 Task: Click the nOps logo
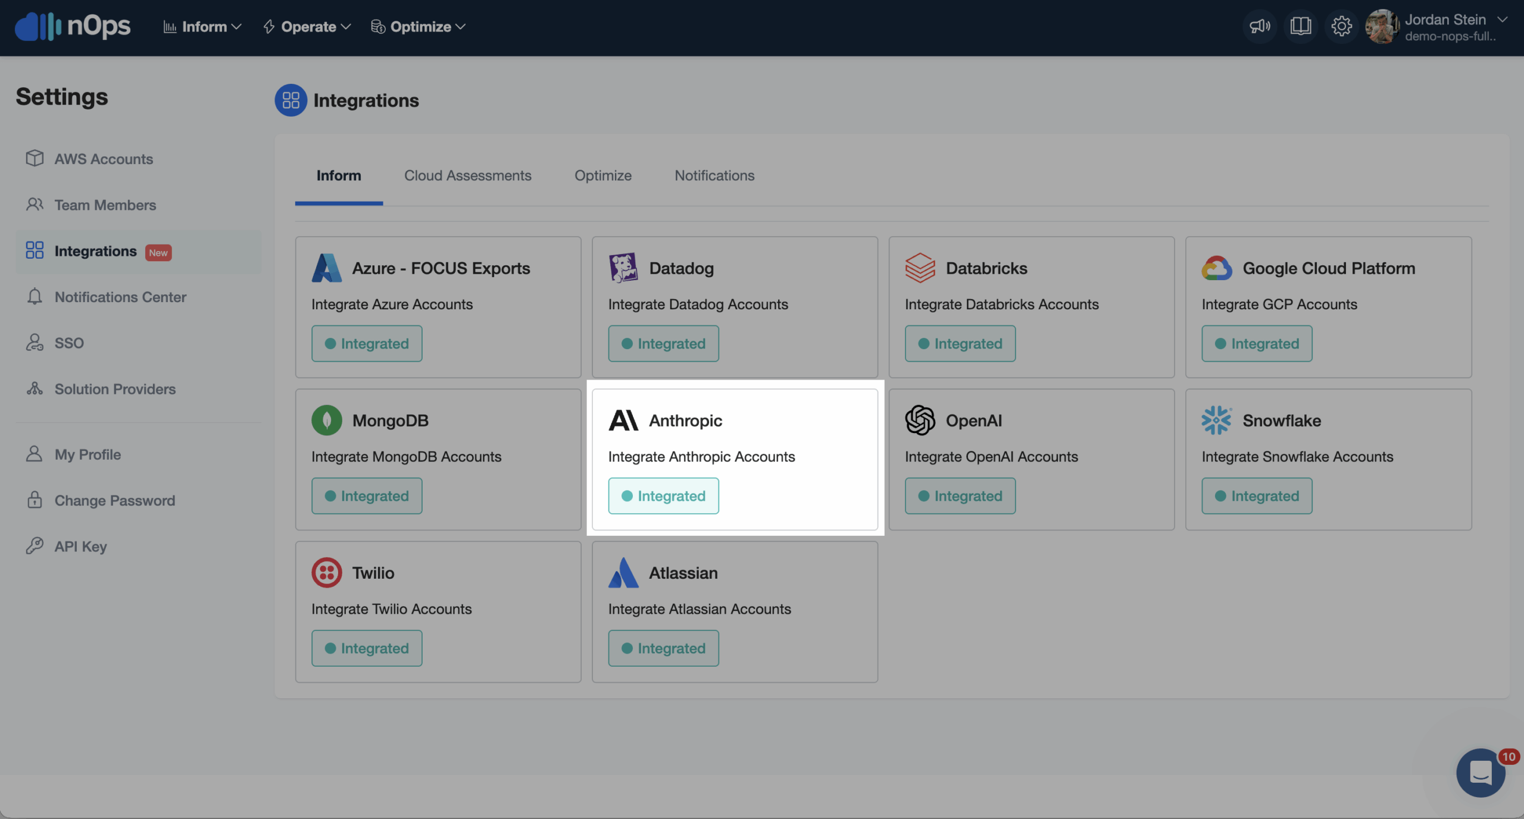pyautogui.click(x=72, y=26)
